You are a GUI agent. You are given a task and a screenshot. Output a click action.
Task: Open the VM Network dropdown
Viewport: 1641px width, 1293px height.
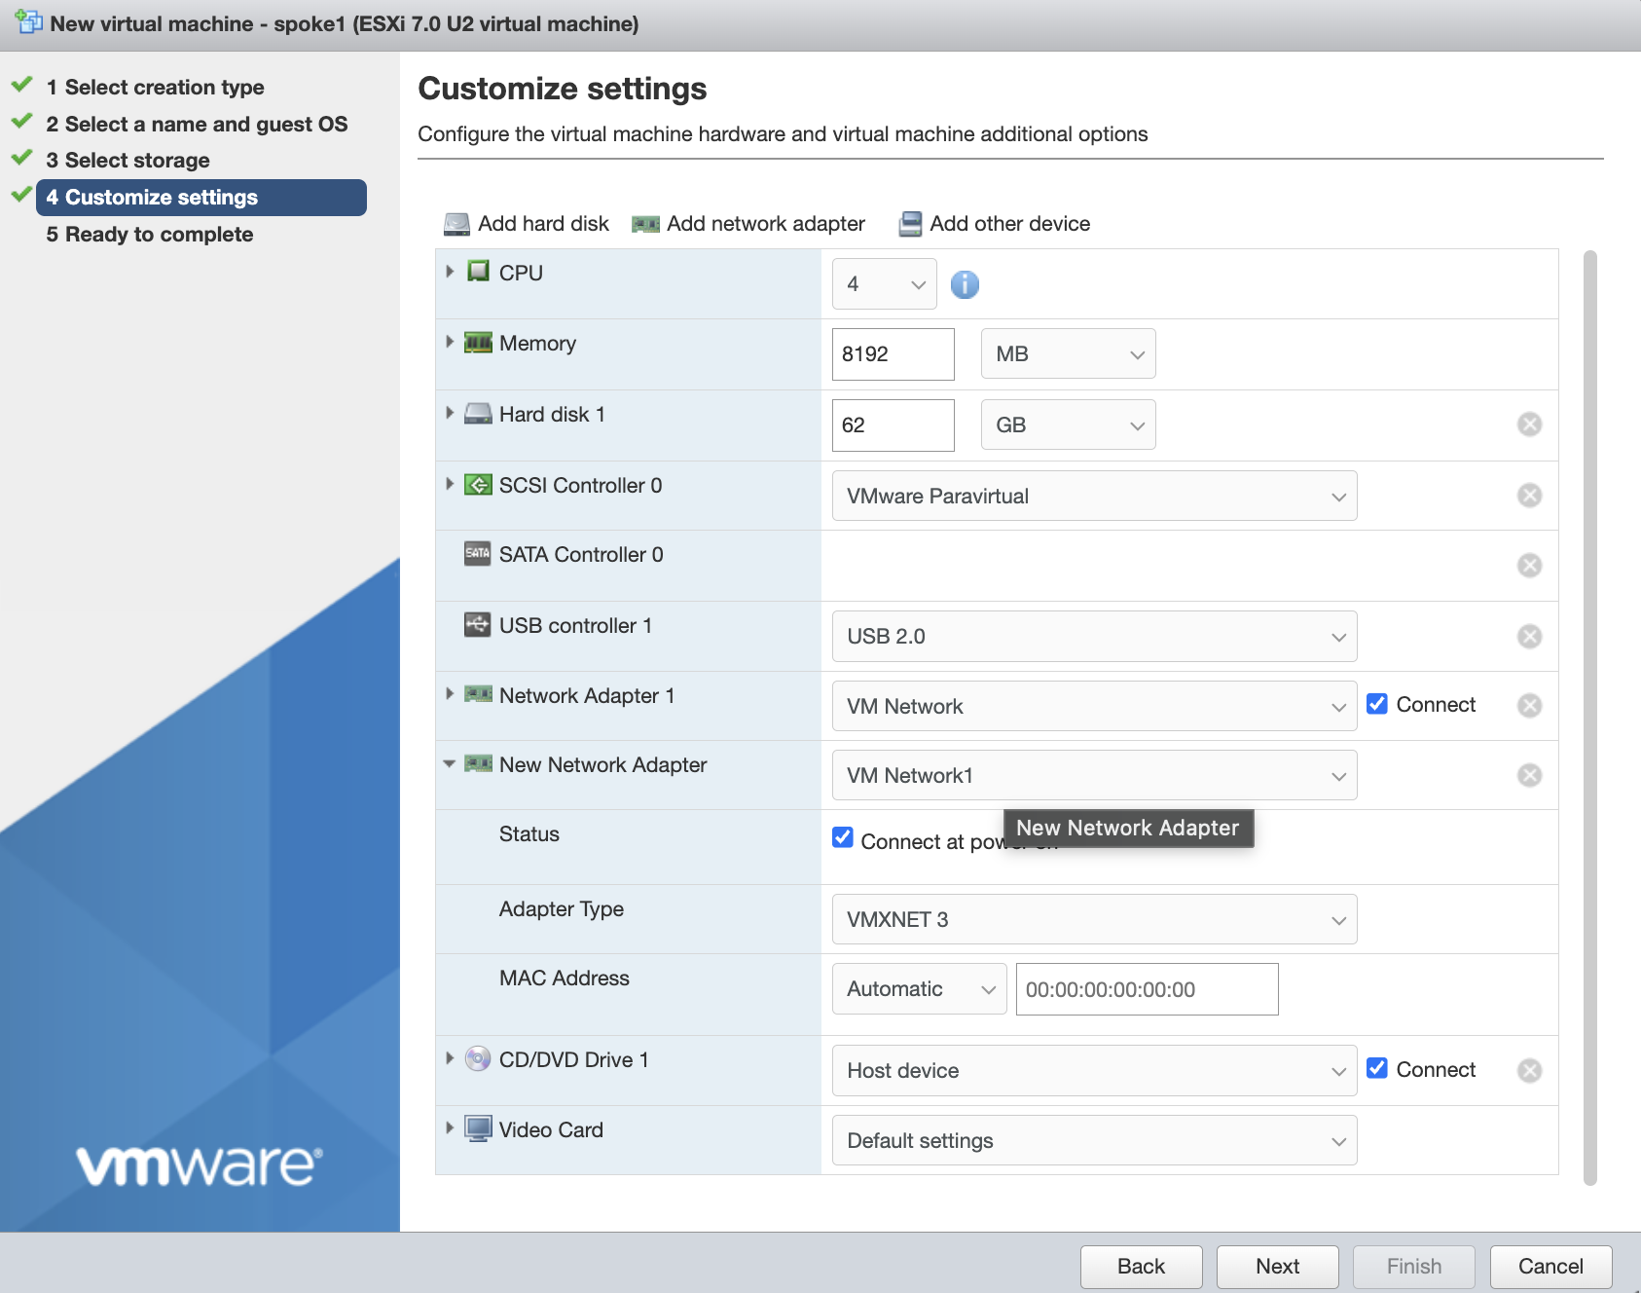[x=1094, y=706]
